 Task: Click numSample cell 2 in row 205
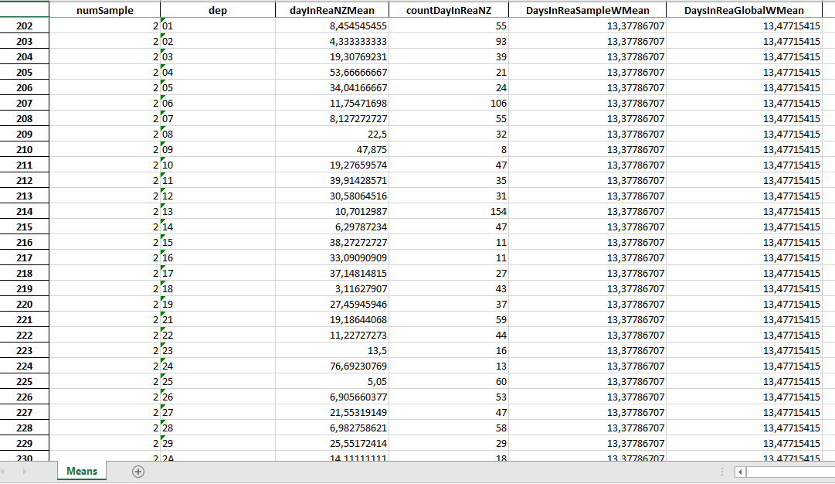(104, 73)
